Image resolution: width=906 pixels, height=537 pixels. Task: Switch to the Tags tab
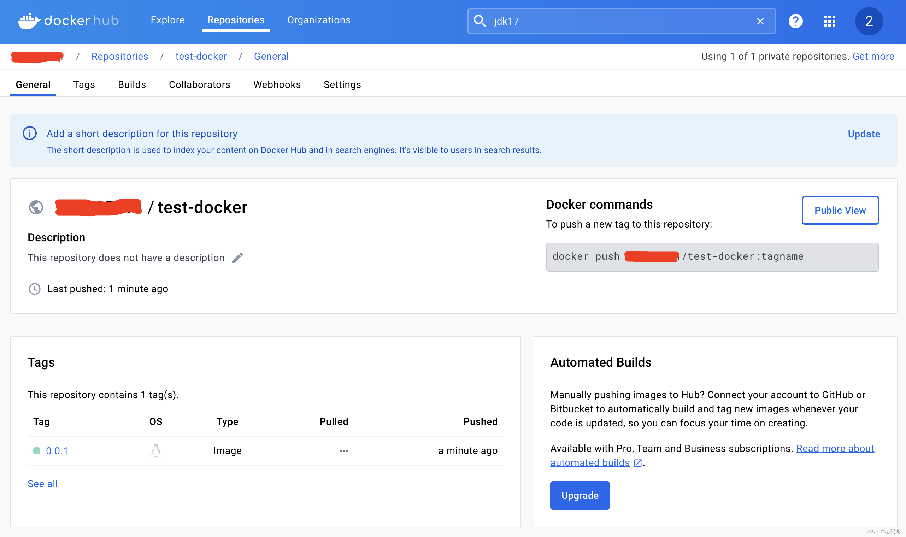pos(84,84)
